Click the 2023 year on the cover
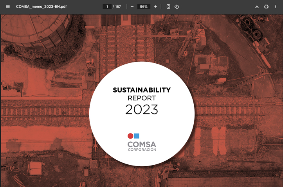This screenshot has height=187, width=283. [142, 109]
